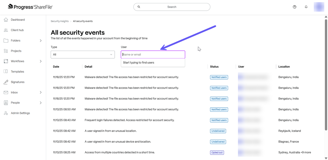Select the Workflows icon in sidebar
Viewport: 328px width, 160px height.
click(x=6, y=61)
